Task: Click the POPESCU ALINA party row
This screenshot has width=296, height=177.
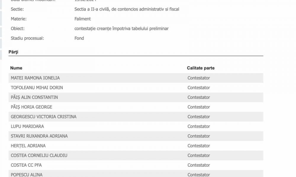Action: tap(27, 175)
